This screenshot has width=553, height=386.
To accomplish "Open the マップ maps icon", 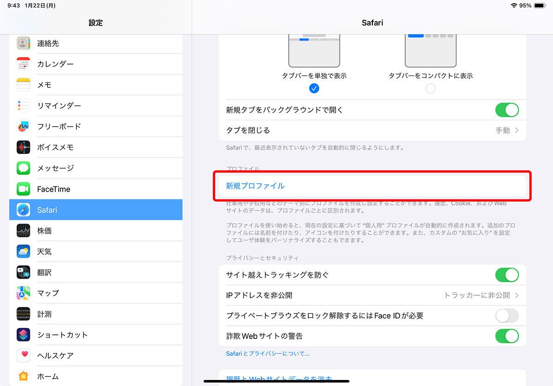I will [24, 293].
